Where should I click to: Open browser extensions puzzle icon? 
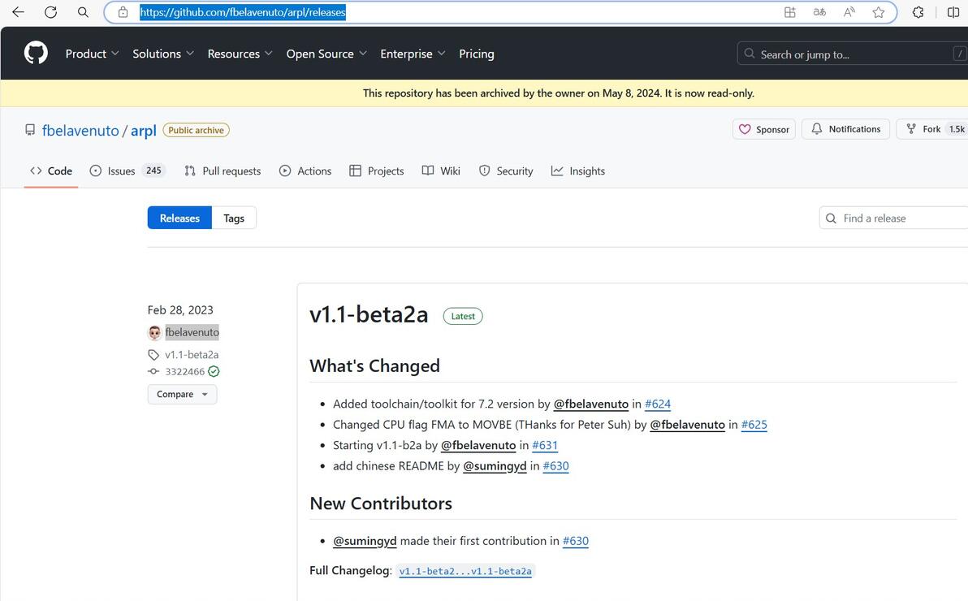click(x=918, y=12)
